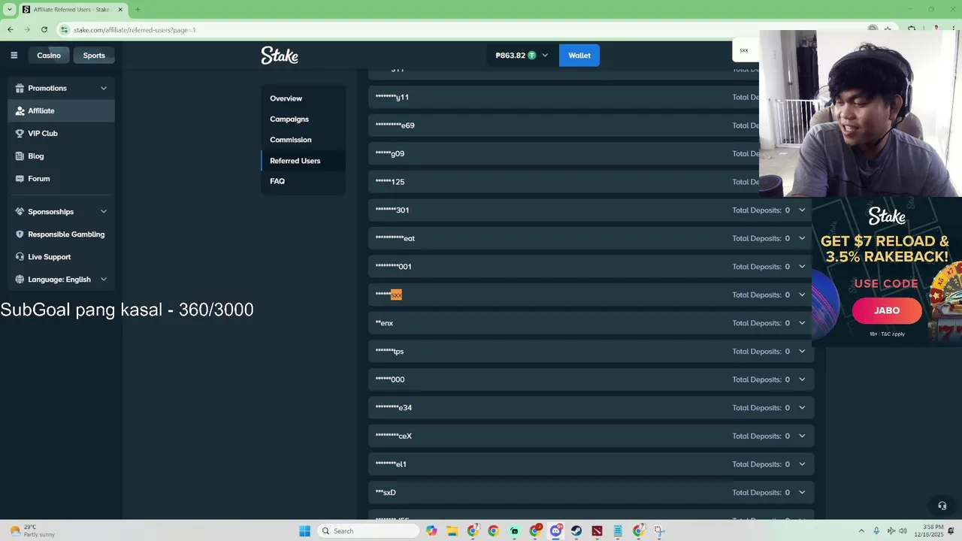
Task: Show hidden system tray icons
Action: (861, 530)
